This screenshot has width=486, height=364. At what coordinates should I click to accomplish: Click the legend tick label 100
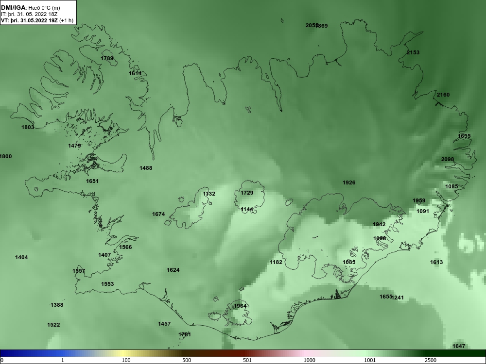click(x=126, y=360)
